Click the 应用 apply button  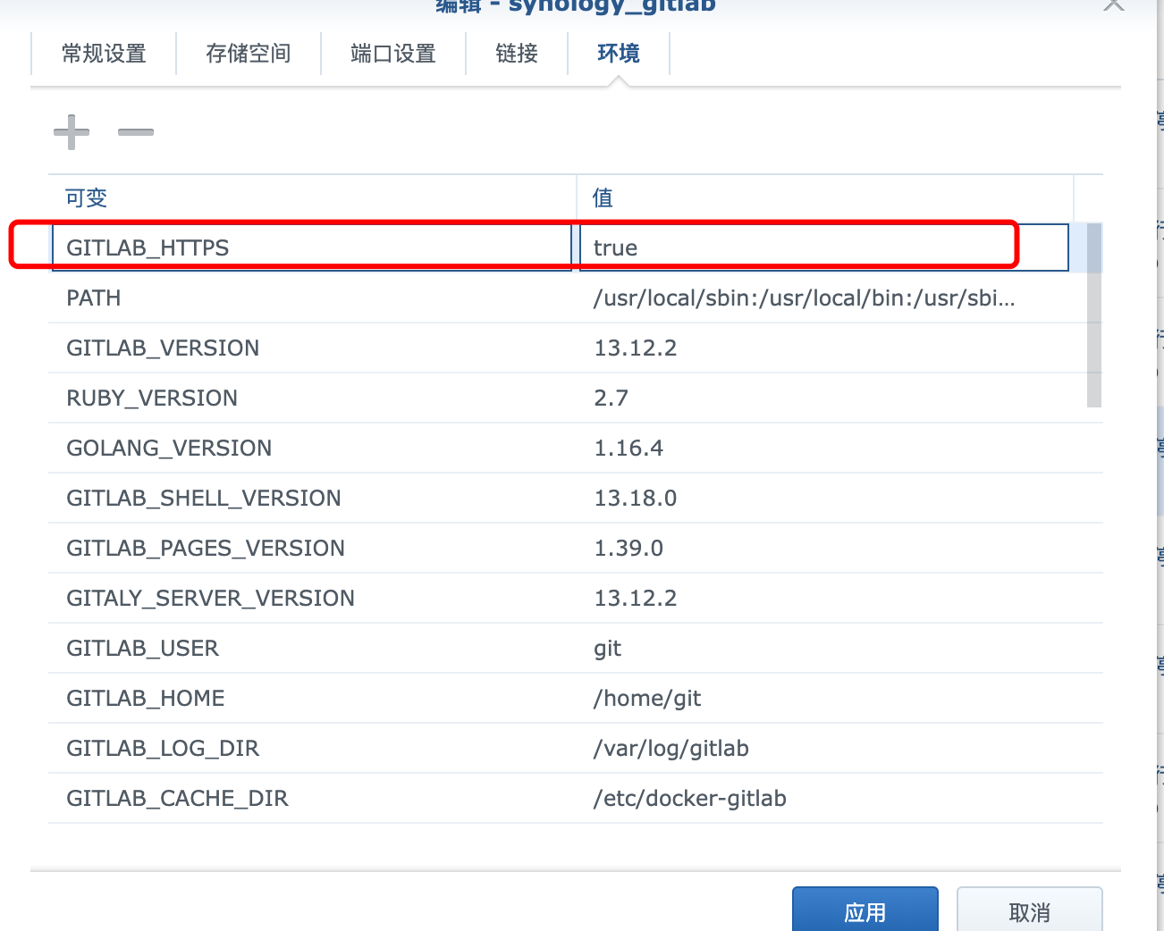(865, 910)
